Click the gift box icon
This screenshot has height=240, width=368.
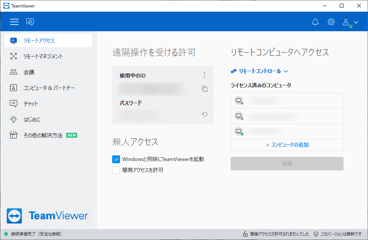pos(14,135)
